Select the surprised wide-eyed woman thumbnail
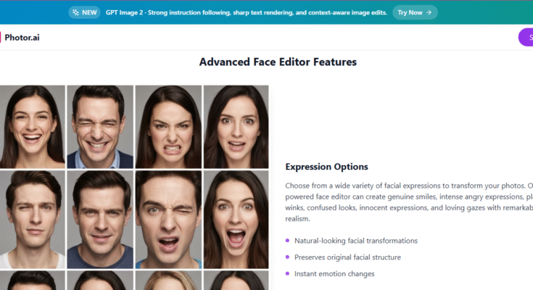Image resolution: width=533 pixels, height=290 pixels. pos(236,127)
